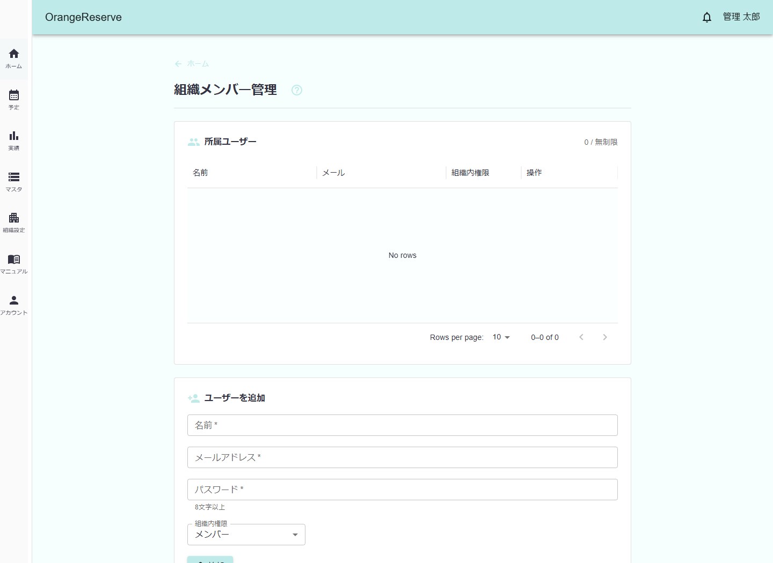The height and width of the screenshot is (563, 773).
Task: Click the ユーザーを追加 section heading
Action: tap(235, 398)
